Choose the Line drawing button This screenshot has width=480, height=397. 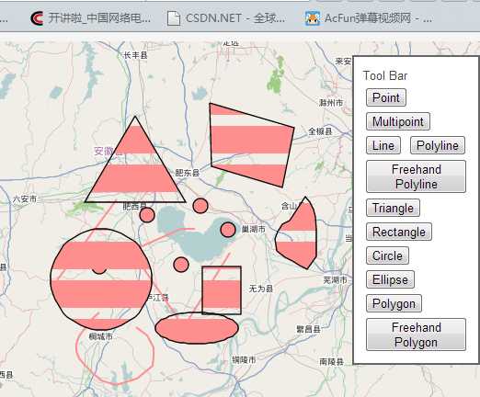(383, 145)
